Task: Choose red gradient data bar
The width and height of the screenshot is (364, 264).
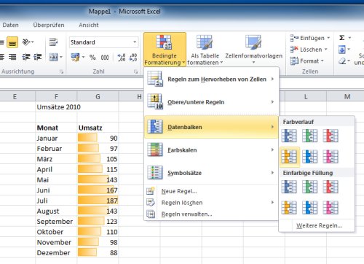Action: point(331,136)
